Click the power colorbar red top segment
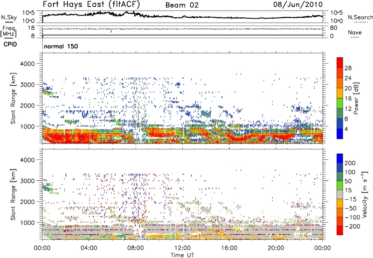Viewport: 373px width, 258px height. pyautogui.click(x=340, y=62)
